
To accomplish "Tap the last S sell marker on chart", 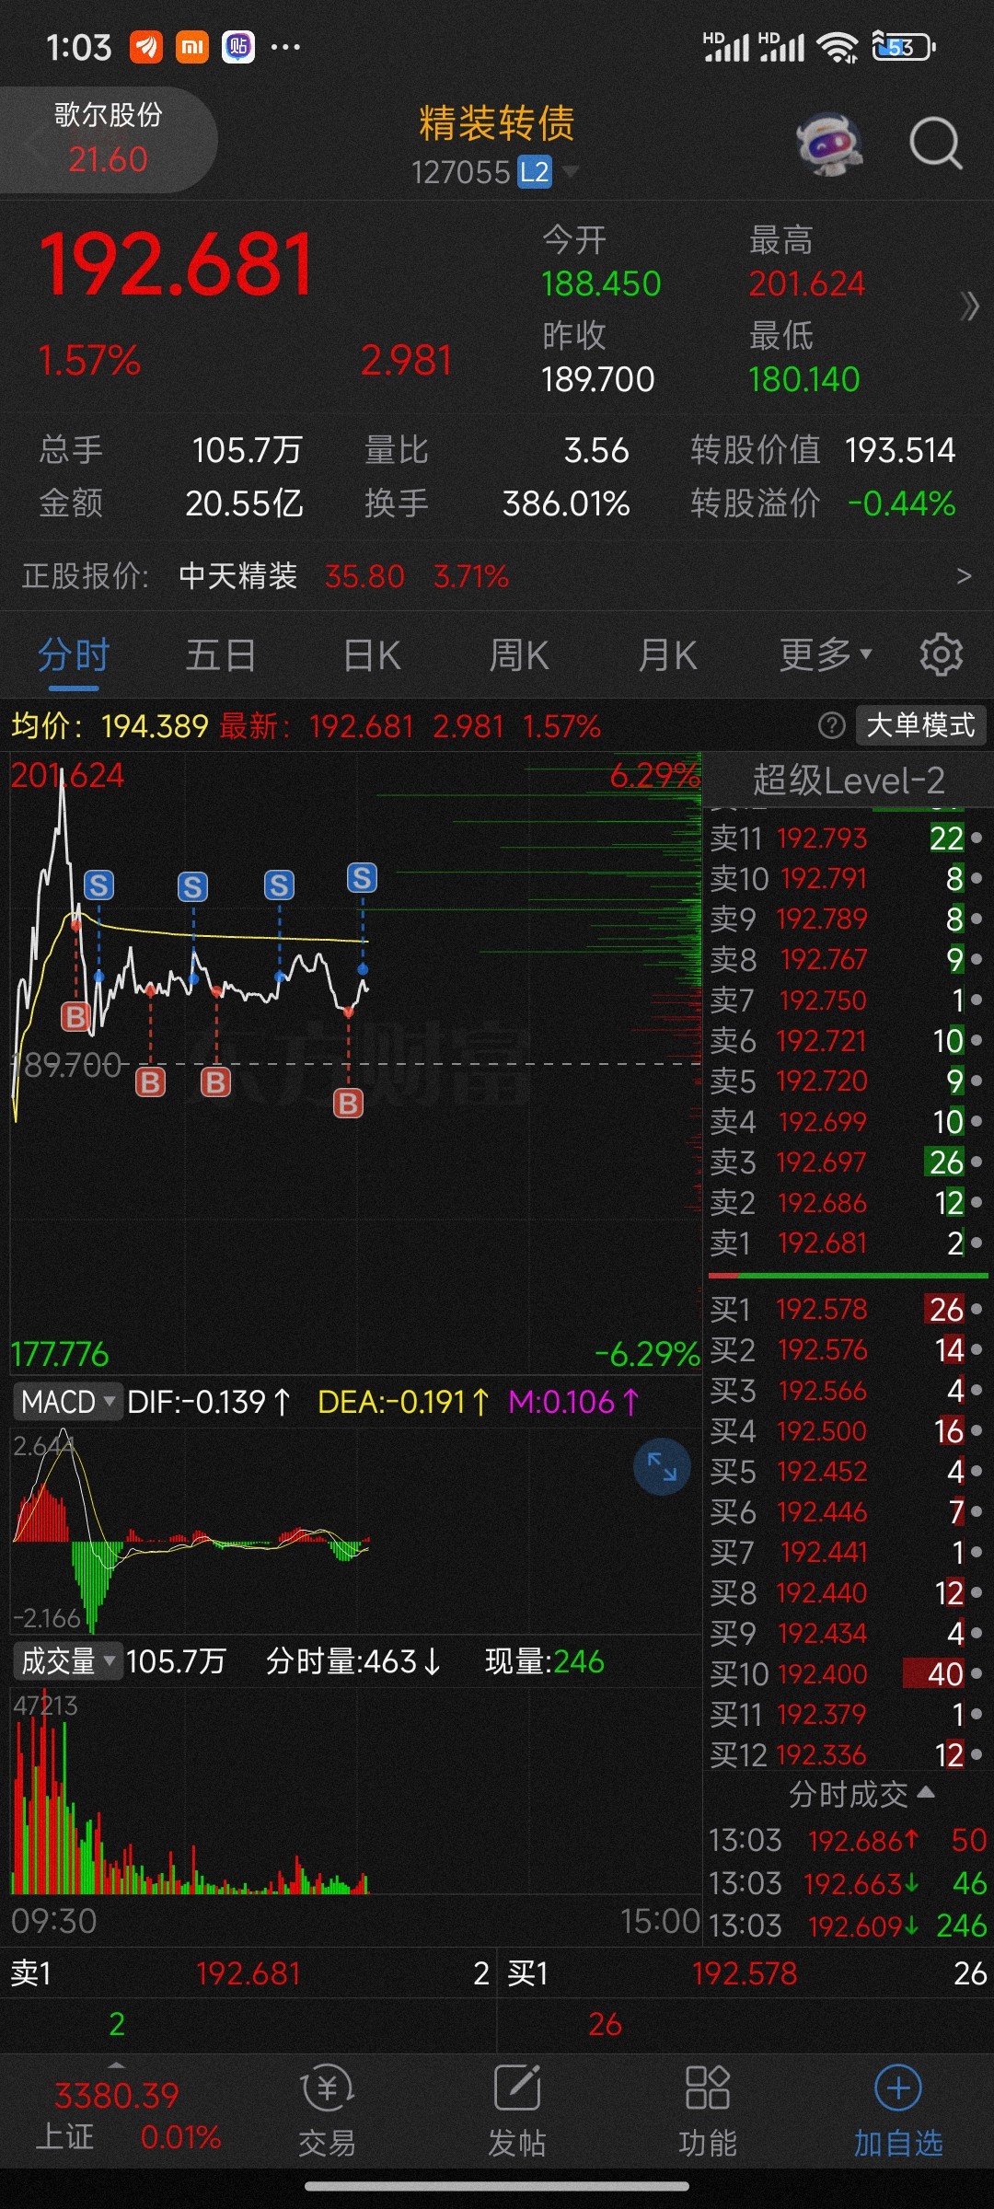I will tap(362, 877).
